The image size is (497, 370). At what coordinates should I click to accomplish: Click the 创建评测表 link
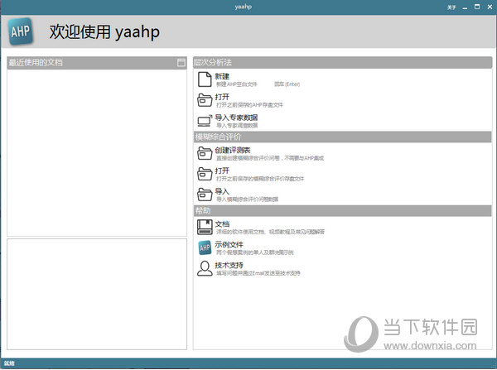click(x=233, y=150)
